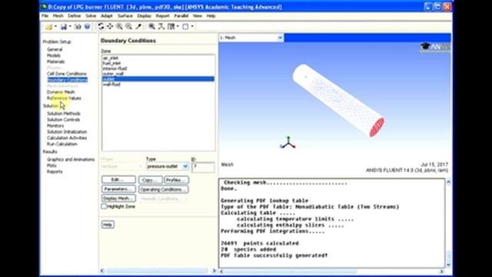Image resolution: width=492 pixels, height=277 pixels.
Task: Click the Profiles... button
Action: click(x=176, y=179)
